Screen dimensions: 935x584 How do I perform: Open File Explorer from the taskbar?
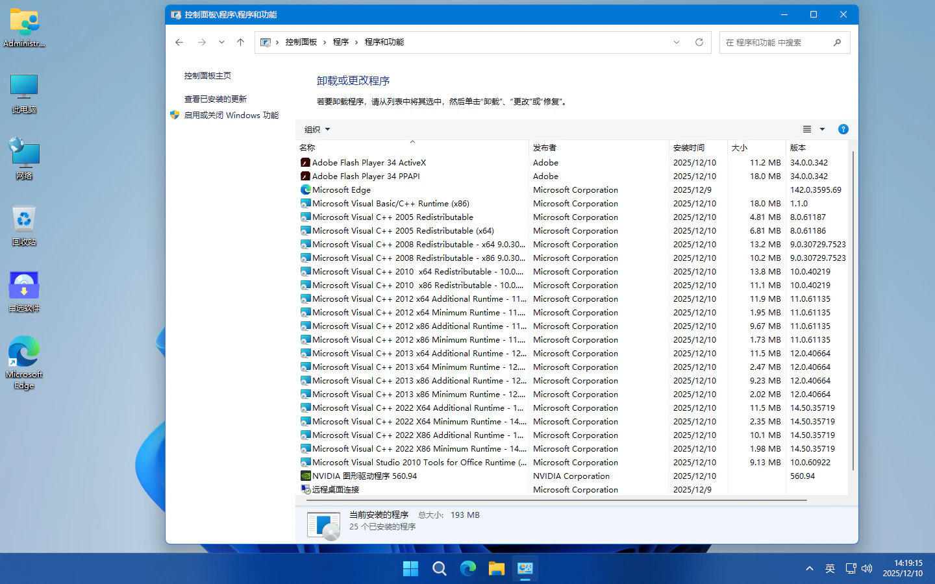[x=497, y=569]
